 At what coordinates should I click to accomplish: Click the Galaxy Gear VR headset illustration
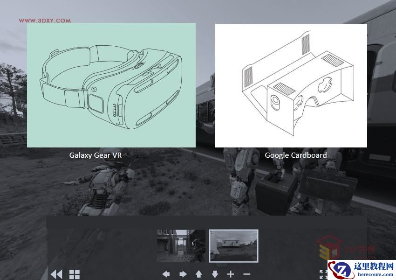[112, 84]
